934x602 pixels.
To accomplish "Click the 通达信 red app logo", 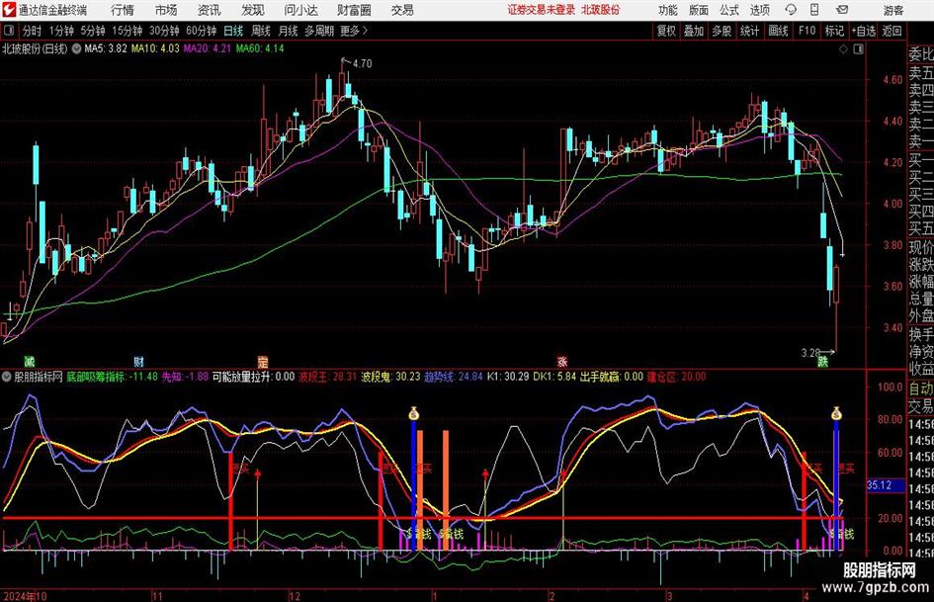I will pos(9,10).
